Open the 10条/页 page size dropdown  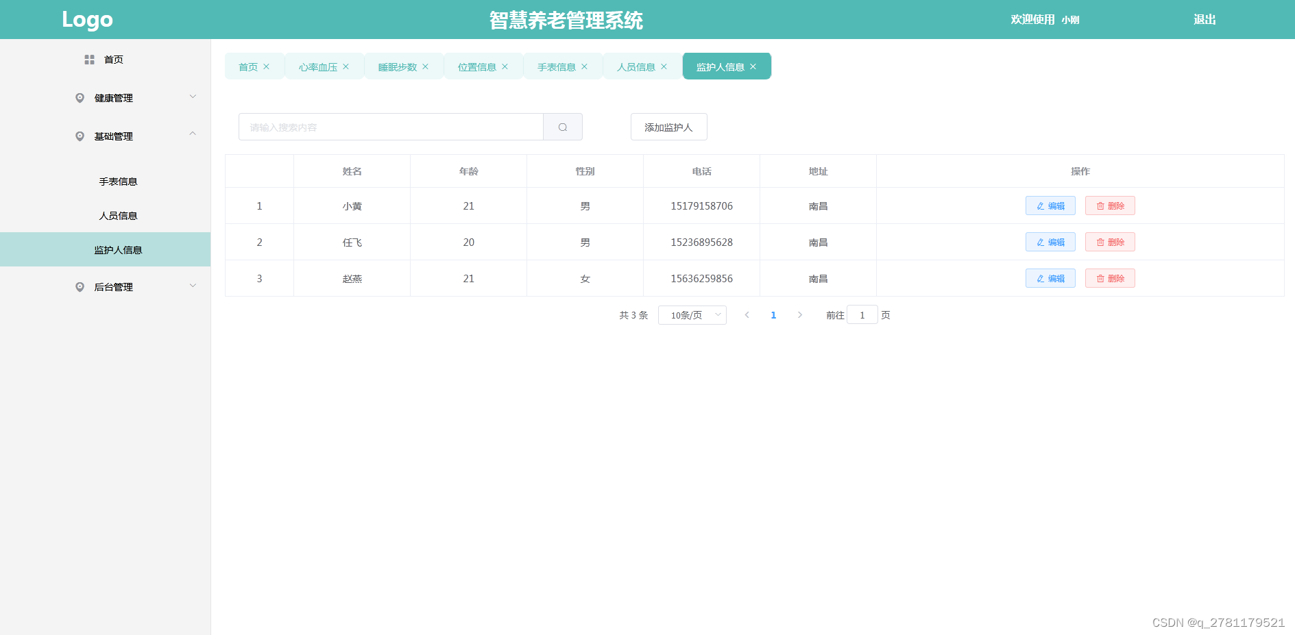[x=692, y=315]
